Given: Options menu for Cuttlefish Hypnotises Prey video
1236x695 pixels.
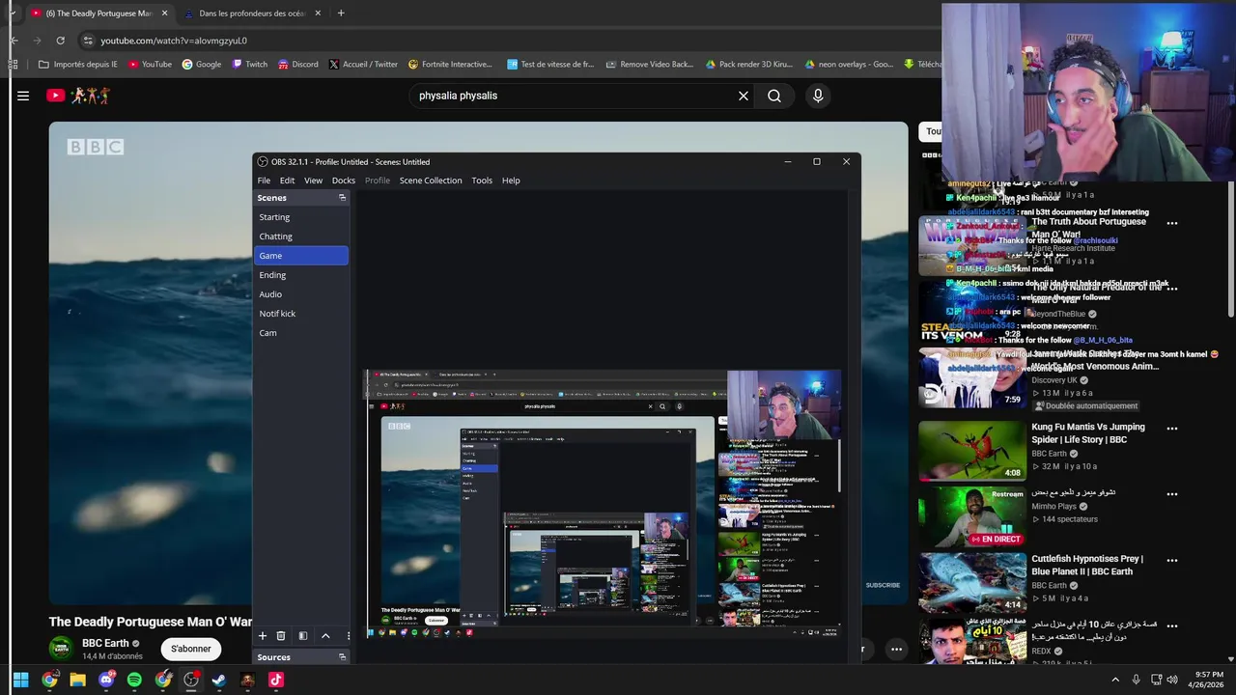Looking at the screenshot, I should 1172,560.
